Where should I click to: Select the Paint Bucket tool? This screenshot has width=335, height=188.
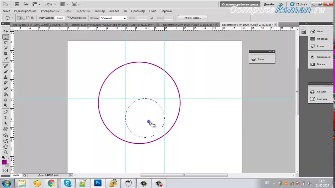[x=5, y=94]
